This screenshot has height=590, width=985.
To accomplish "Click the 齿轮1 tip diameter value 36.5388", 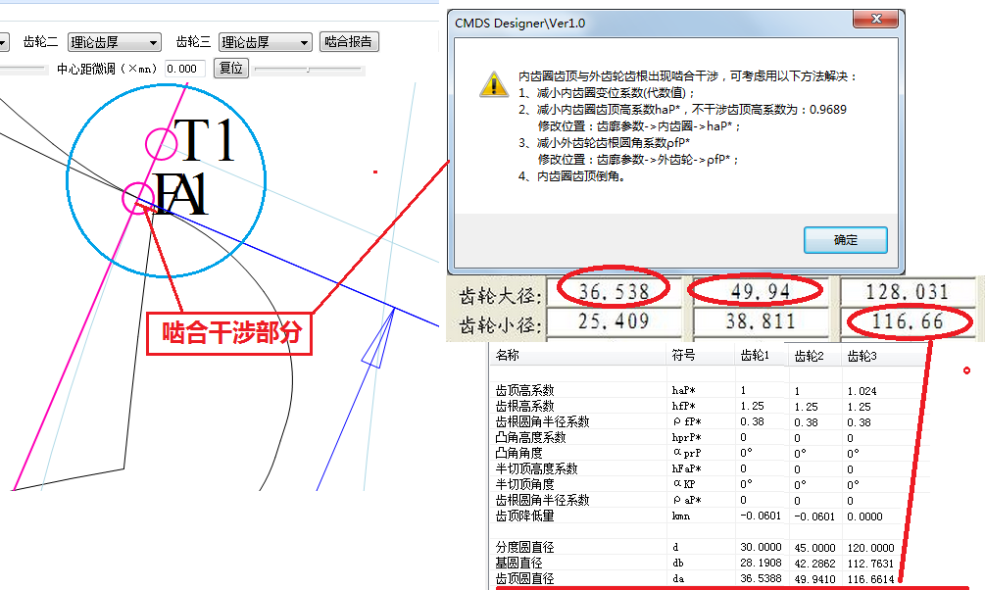I will point(761,578).
